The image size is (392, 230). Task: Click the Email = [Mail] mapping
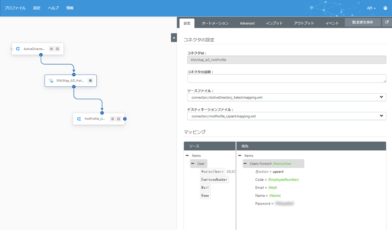click(266, 188)
